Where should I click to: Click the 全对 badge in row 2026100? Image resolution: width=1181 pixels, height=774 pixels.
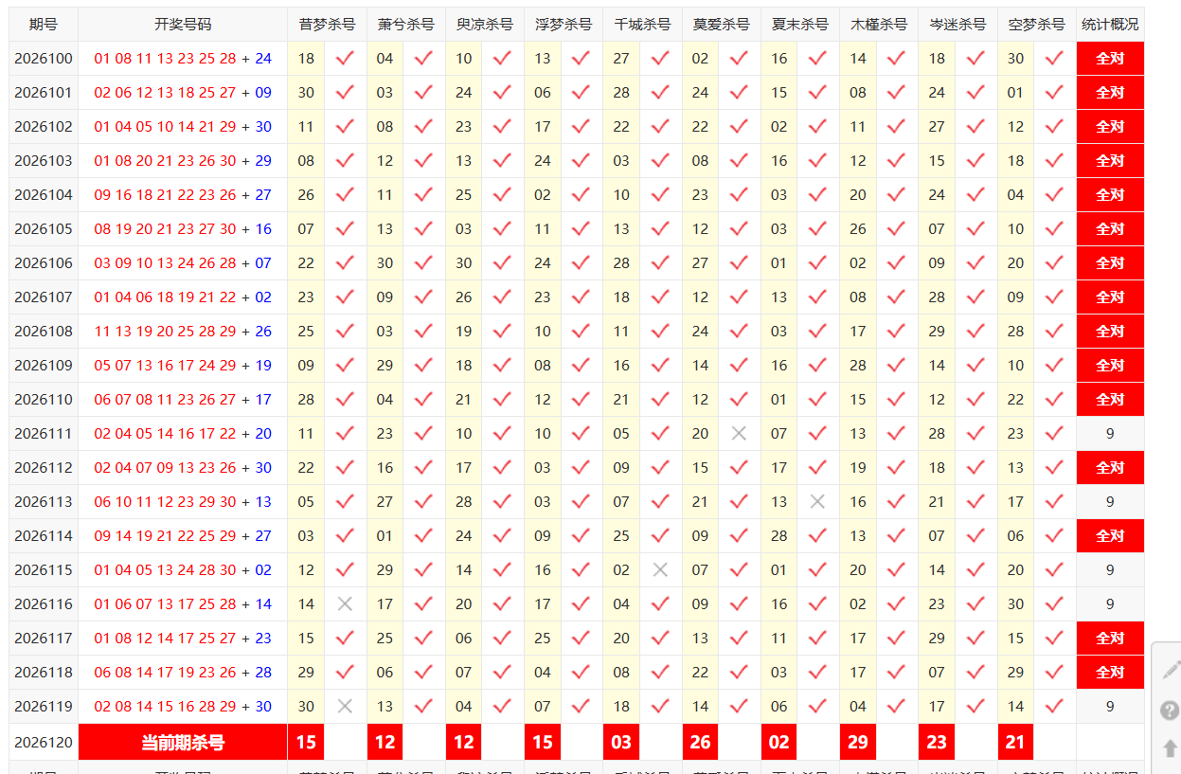tap(1110, 59)
